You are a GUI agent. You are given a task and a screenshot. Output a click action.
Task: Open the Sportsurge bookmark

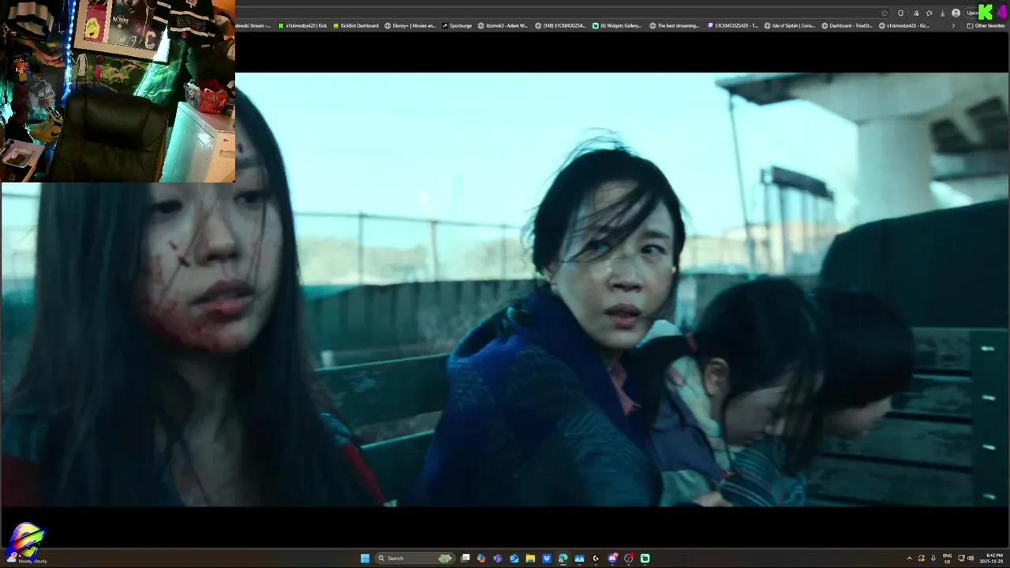coord(457,25)
